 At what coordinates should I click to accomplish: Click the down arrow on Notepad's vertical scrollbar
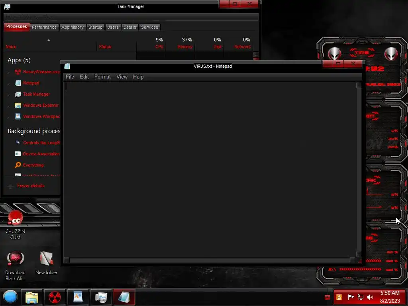pos(359,254)
